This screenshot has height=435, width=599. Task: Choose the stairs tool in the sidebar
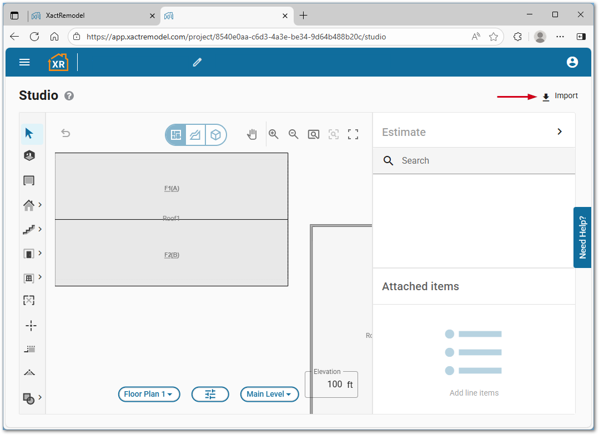[29, 229]
